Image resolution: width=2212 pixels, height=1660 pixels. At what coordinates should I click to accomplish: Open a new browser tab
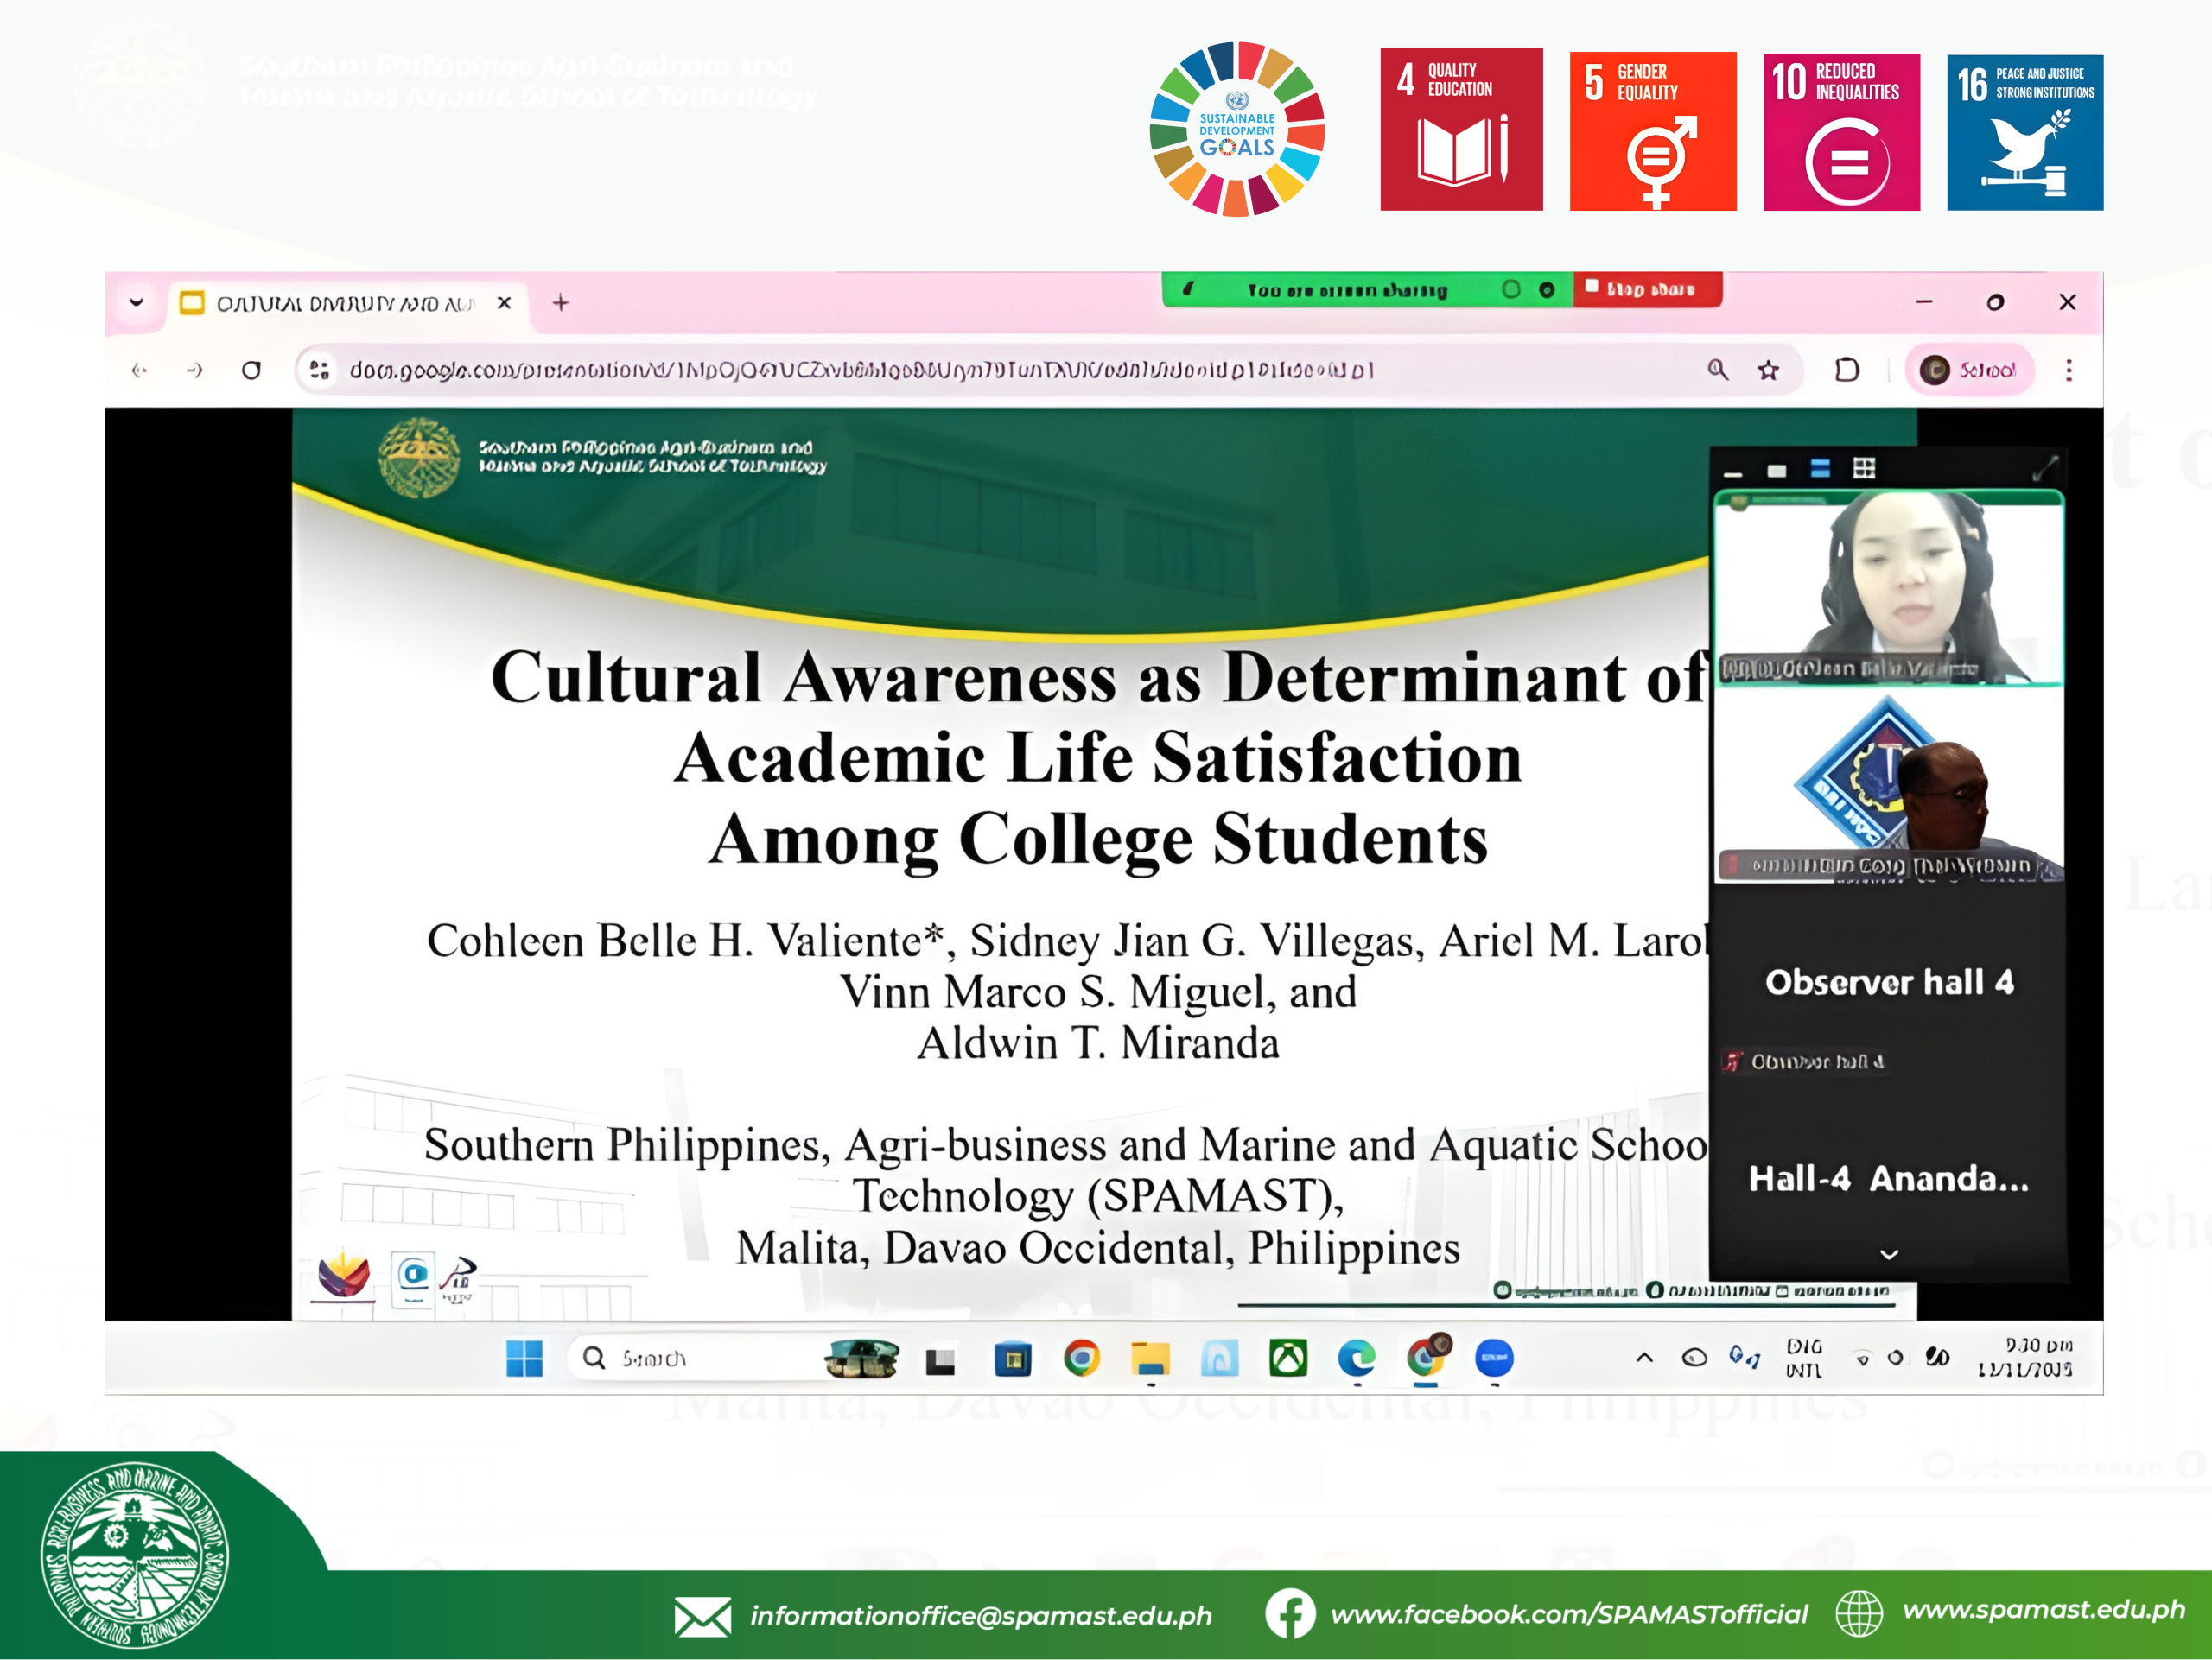561,303
